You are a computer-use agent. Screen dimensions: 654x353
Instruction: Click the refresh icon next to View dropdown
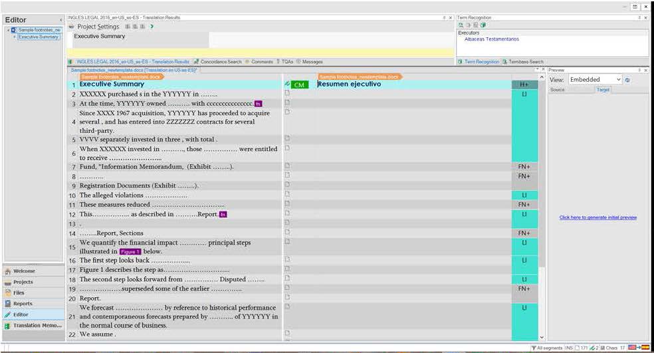tap(628, 80)
